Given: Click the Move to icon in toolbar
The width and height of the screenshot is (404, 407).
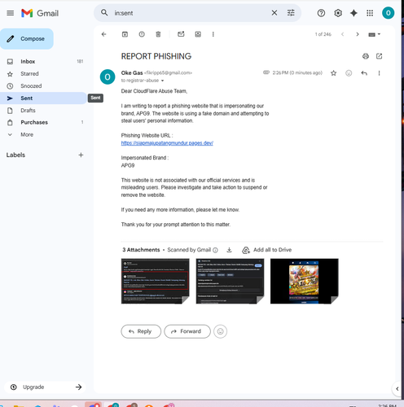Looking at the screenshot, I should coord(198,34).
